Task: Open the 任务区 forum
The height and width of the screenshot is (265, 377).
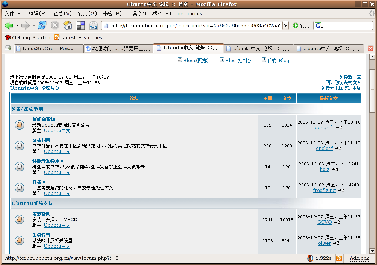Action: pos(39,182)
